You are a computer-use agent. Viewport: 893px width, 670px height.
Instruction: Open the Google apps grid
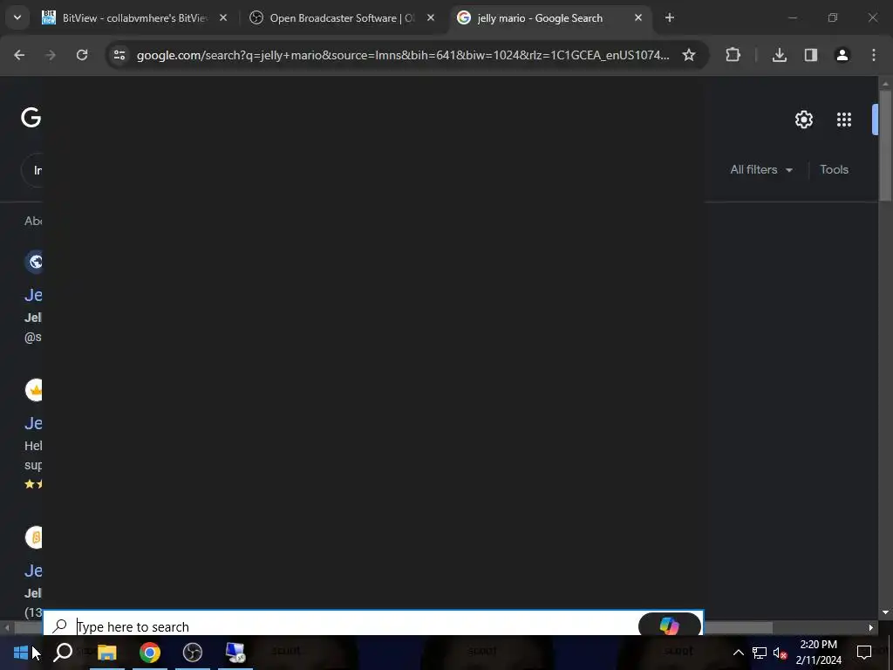click(844, 120)
